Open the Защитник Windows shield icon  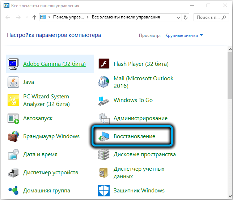pos(104,191)
